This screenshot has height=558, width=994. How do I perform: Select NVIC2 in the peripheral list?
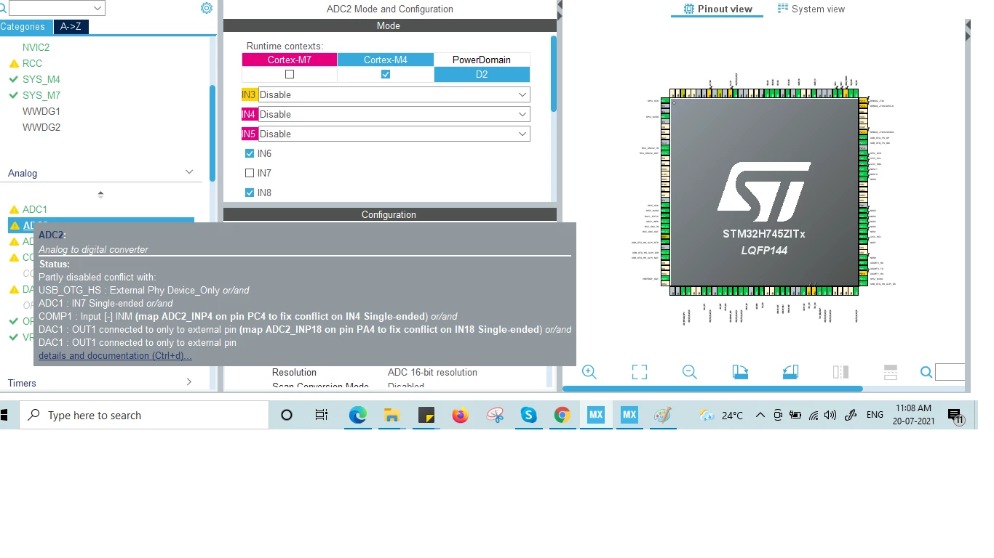point(36,47)
